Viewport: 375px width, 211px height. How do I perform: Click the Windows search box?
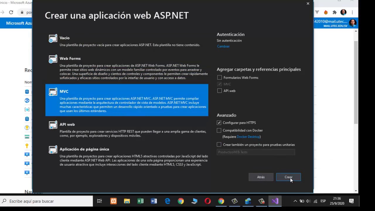pos(47,201)
